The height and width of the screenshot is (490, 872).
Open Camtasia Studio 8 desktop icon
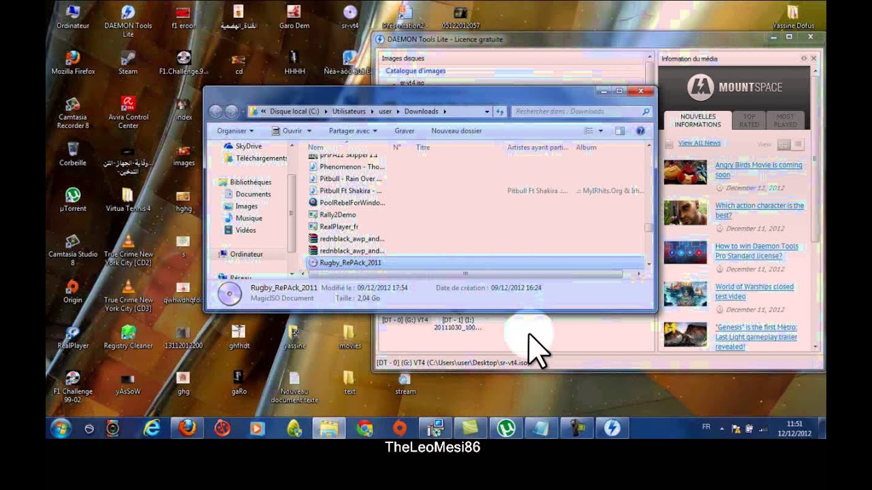pos(73,250)
